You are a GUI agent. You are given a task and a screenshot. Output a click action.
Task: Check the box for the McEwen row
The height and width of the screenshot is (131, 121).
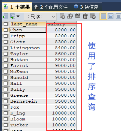6,72
